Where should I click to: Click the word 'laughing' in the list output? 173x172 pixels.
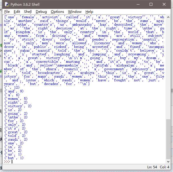(x=62, y=54)
